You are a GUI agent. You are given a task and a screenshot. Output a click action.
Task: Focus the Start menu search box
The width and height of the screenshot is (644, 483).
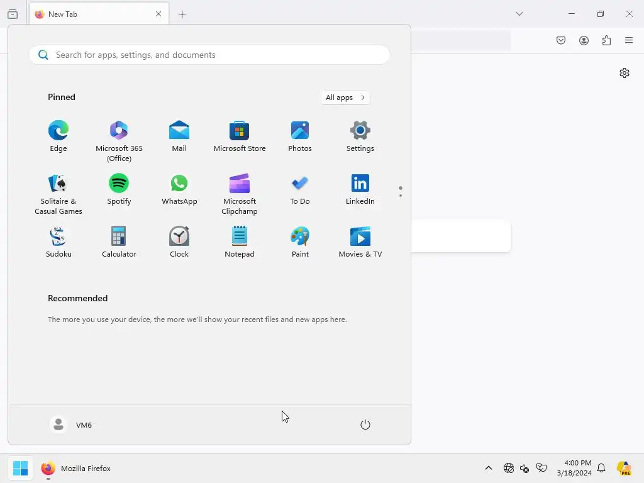click(x=209, y=55)
